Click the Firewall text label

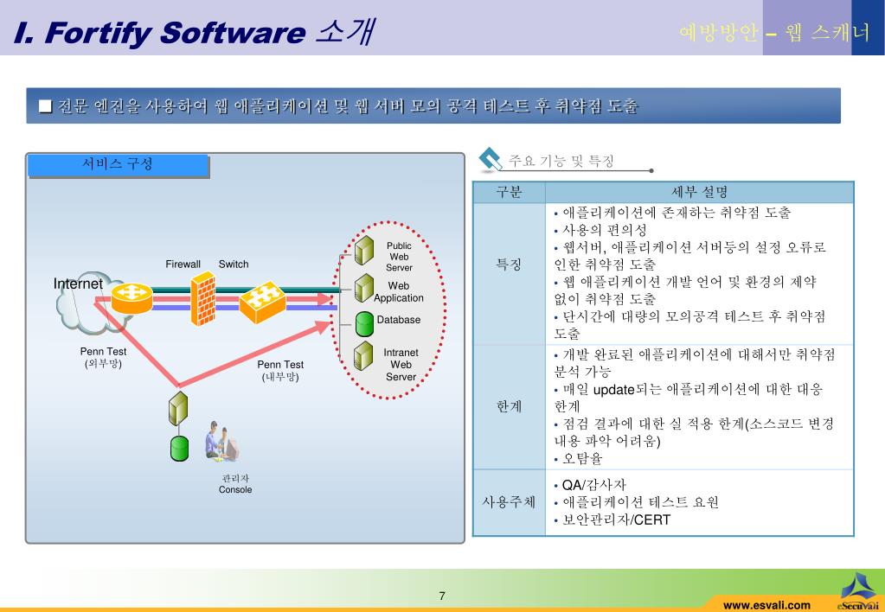coord(183,264)
